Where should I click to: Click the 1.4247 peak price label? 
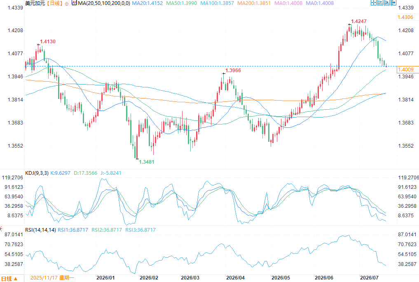pos(358,21)
